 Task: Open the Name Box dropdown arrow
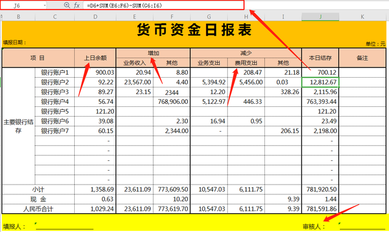click(44, 5)
